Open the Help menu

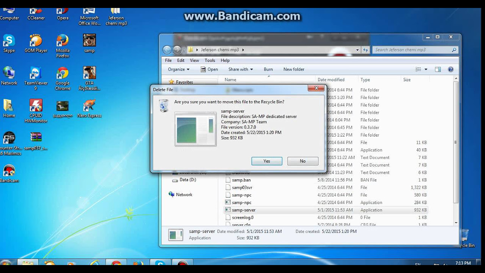coord(225,60)
